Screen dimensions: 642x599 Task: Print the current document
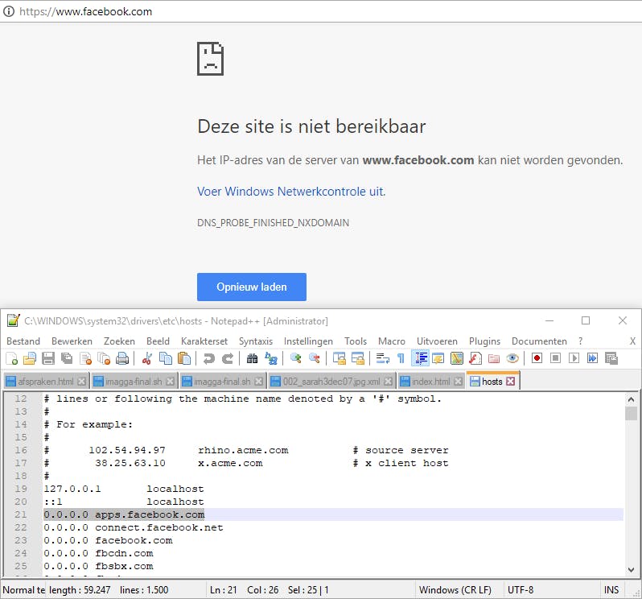pos(122,358)
